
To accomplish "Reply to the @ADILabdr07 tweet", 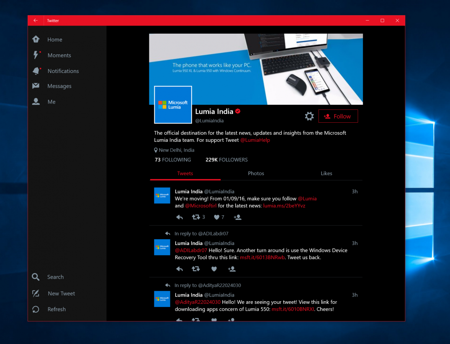I will [179, 269].
